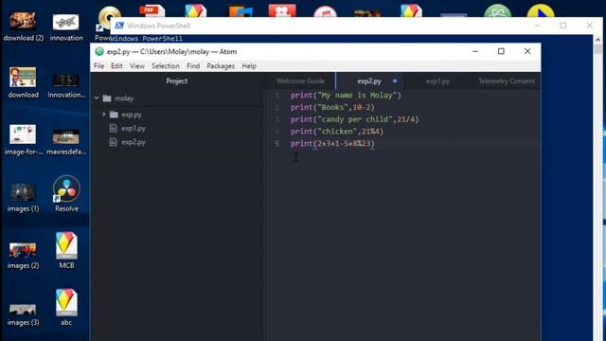Click the Atom logo in title bar
Viewport: 606px width, 341px height.
pos(99,51)
